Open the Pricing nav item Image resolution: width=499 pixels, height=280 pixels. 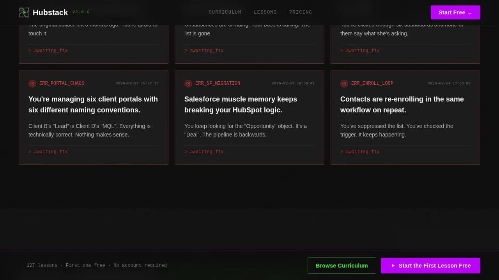tap(301, 12)
